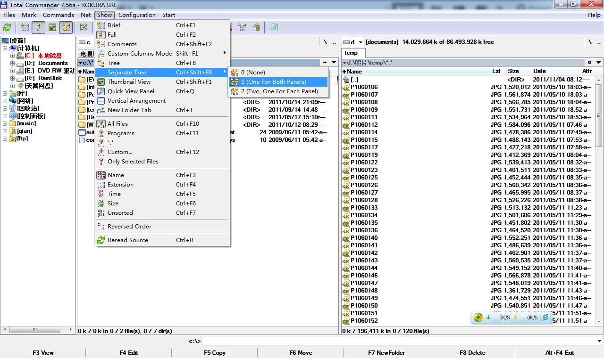Click the command line input field
Image resolution: width=604 pixels, height=358 pixels.
(x=401, y=341)
